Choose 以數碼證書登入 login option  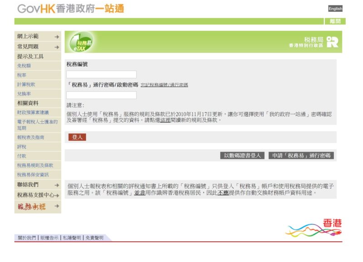tap(242, 156)
